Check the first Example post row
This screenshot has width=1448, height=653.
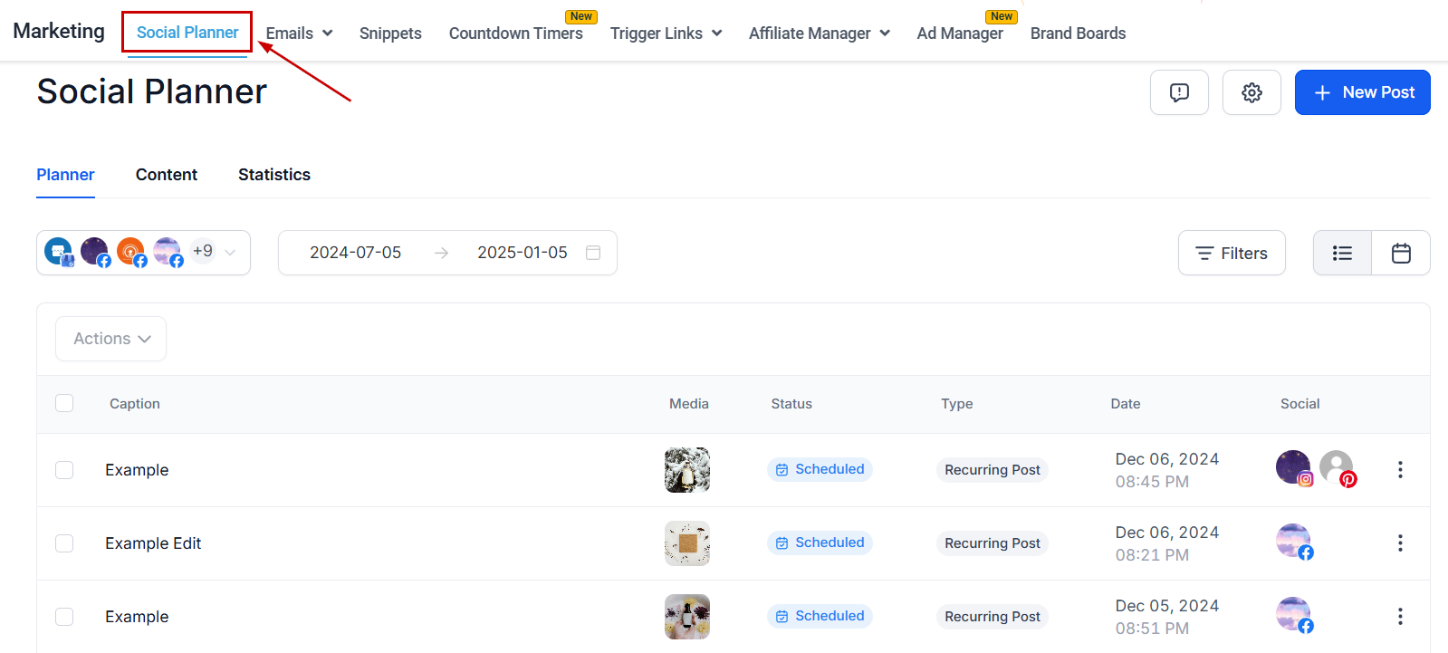(x=64, y=470)
